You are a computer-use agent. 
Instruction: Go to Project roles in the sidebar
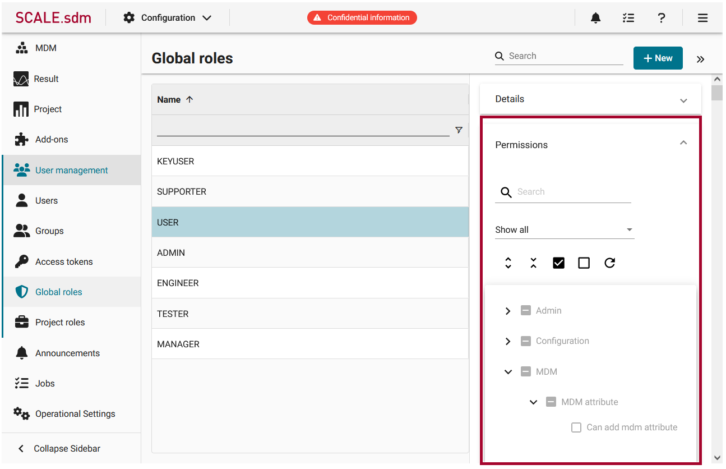[x=60, y=322]
